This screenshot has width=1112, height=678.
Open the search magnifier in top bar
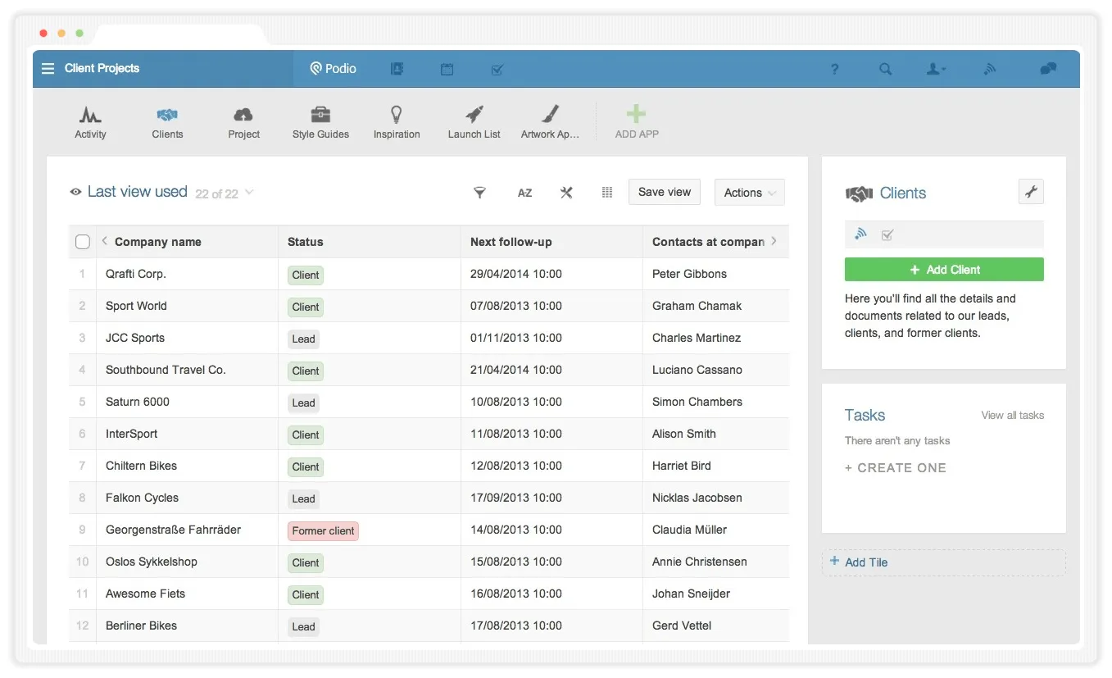(886, 70)
